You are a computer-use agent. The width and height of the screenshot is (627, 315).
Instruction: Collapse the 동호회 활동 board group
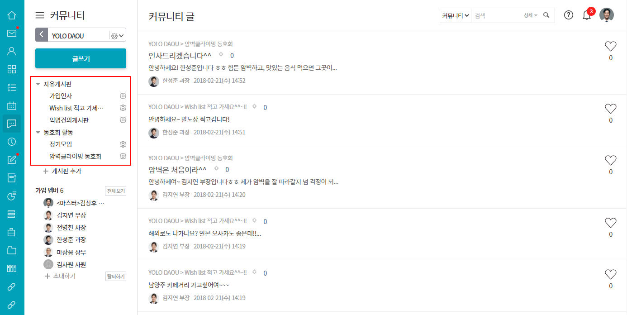(x=38, y=133)
